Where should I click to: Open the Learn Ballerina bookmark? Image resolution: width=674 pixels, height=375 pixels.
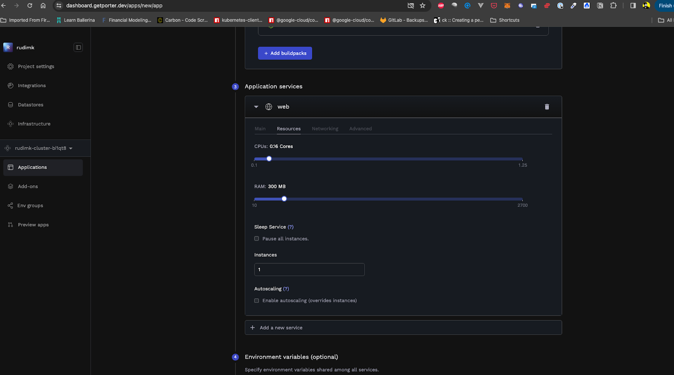pos(76,20)
